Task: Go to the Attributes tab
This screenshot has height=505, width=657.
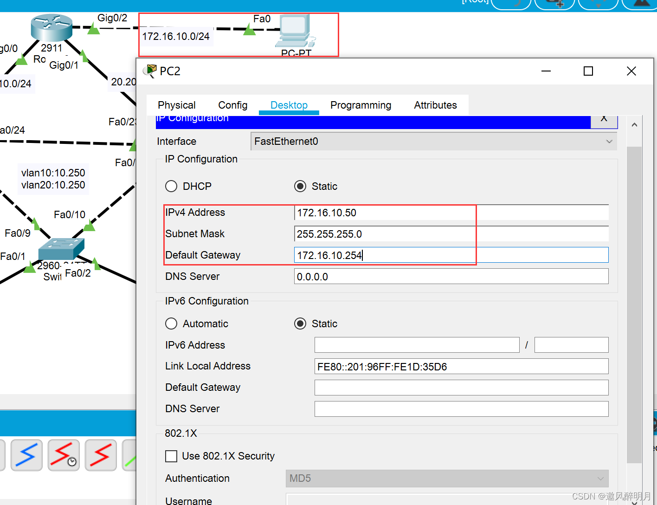Action: click(x=435, y=105)
